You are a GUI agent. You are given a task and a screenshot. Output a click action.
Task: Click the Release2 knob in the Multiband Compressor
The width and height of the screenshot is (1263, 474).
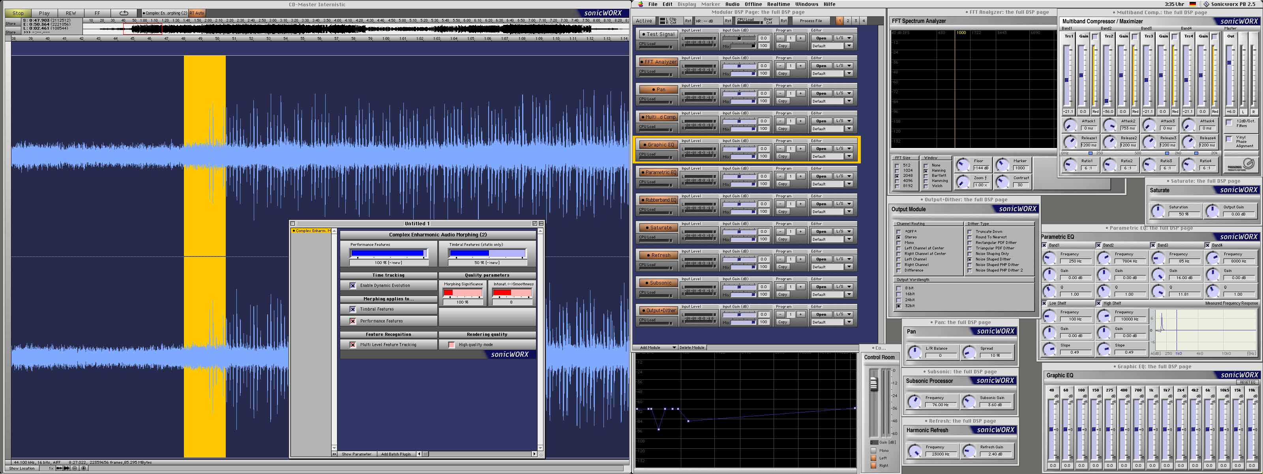coord(1109,142)
